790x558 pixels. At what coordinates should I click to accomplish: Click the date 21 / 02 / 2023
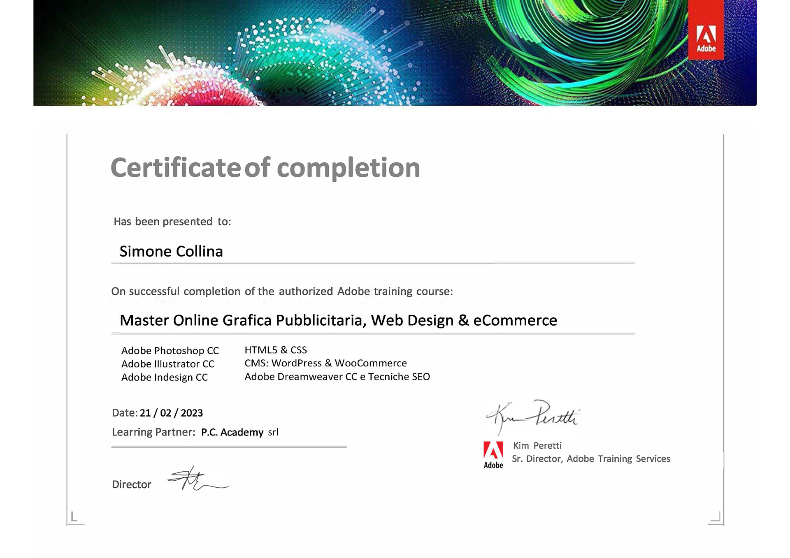coord(171,413)
